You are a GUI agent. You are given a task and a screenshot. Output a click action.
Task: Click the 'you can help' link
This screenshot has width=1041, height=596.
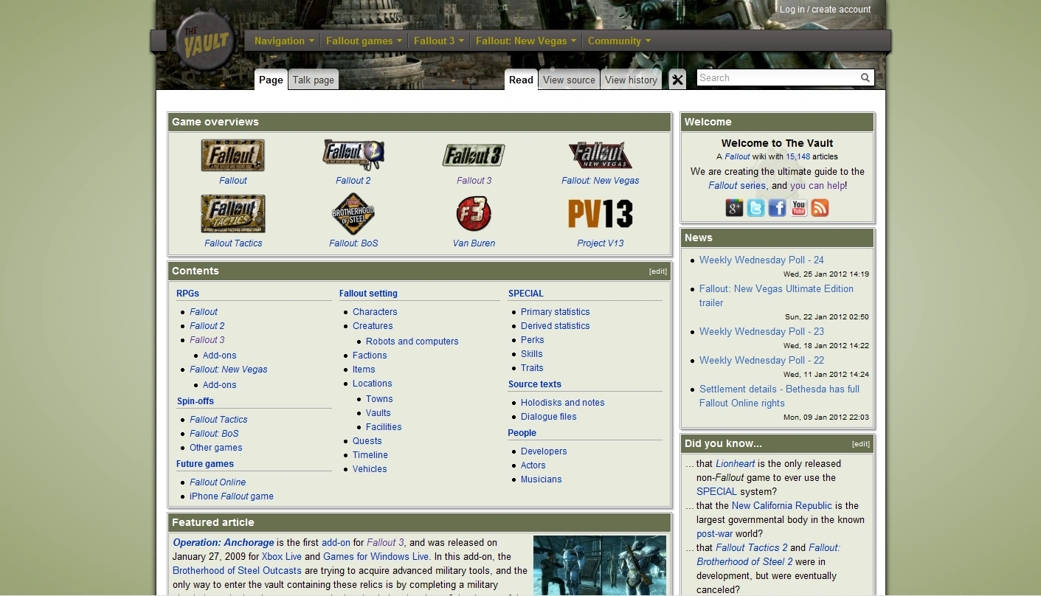click(817, 185)
